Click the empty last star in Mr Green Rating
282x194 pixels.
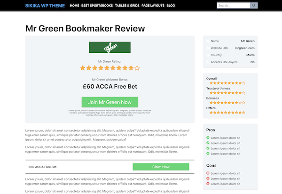coord(137,68)
